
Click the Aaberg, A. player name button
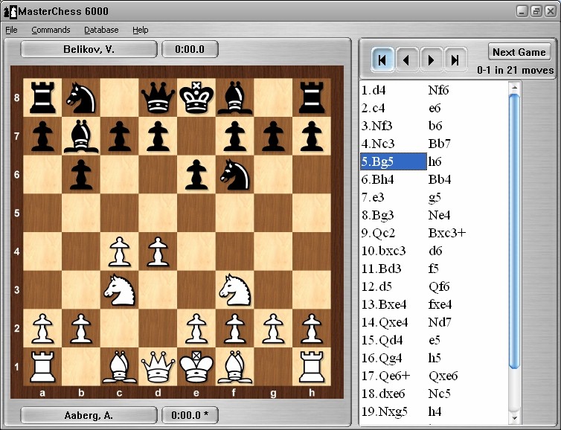click(89, 414)
